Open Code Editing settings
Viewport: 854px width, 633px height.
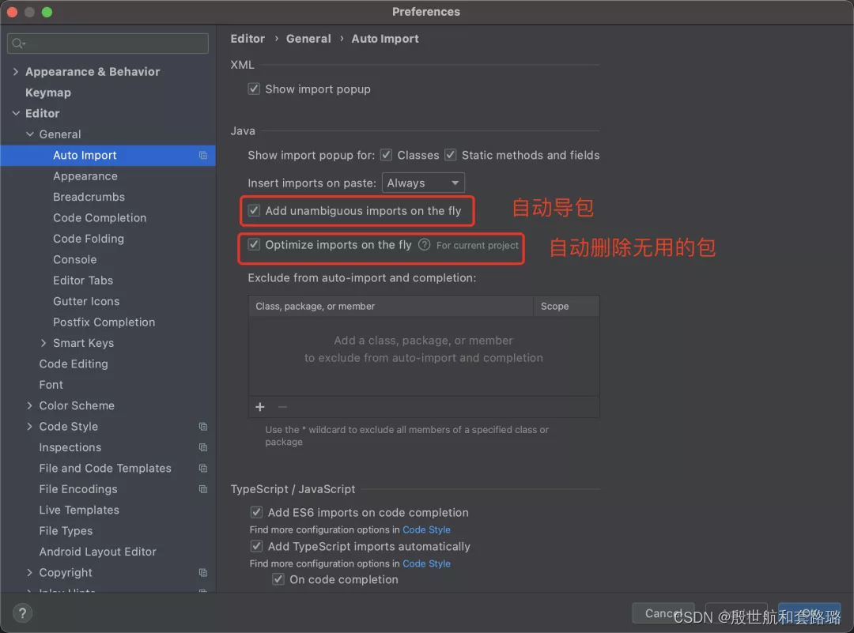coord(74,364)
